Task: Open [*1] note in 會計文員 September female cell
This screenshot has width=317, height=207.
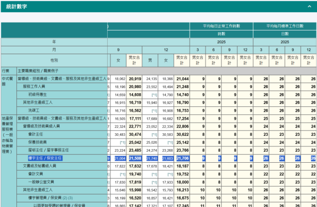Action: pos(123,174)
